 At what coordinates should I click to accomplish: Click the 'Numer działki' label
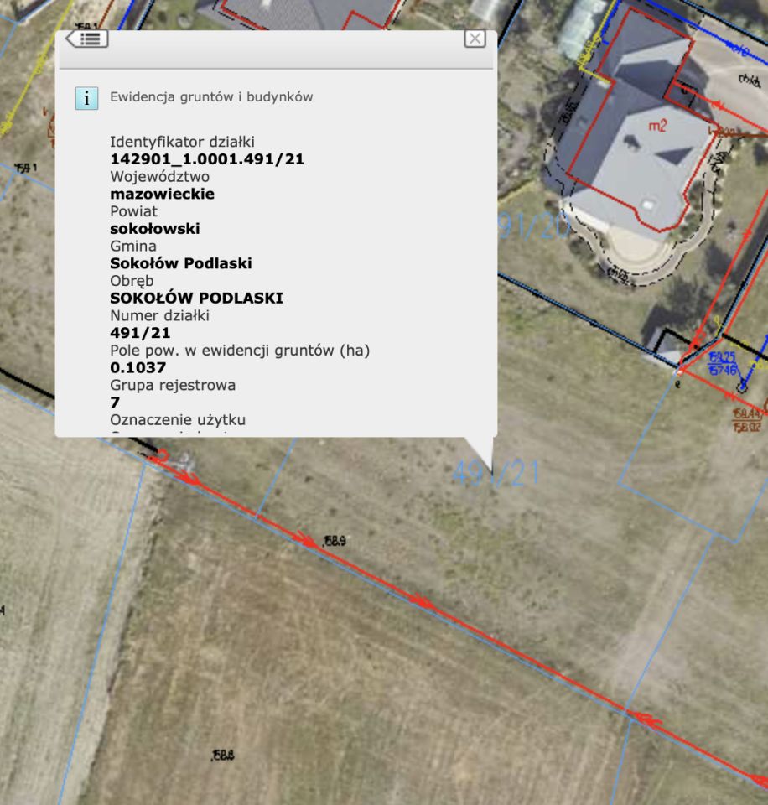click(159, 316)
